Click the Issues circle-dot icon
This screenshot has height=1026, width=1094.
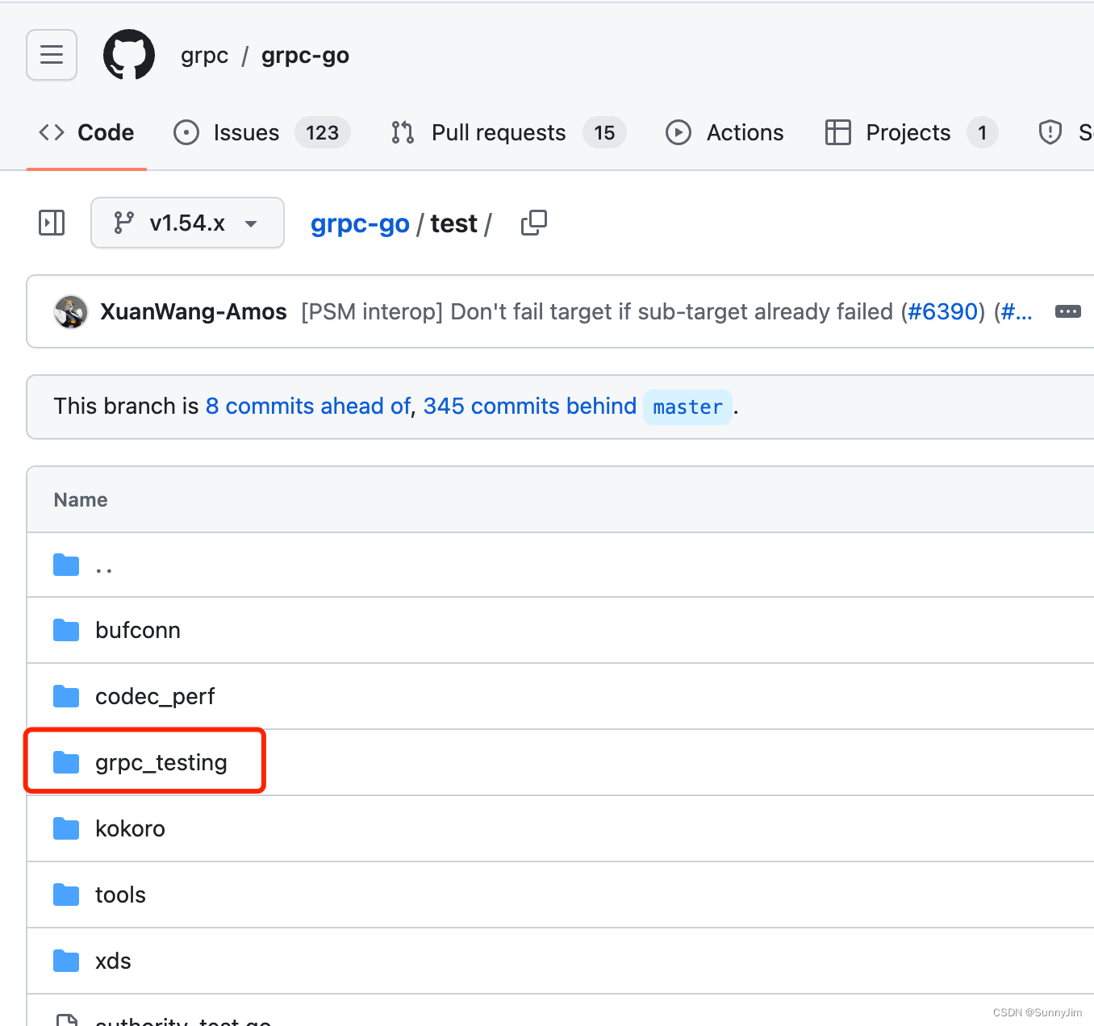point(186,132)
